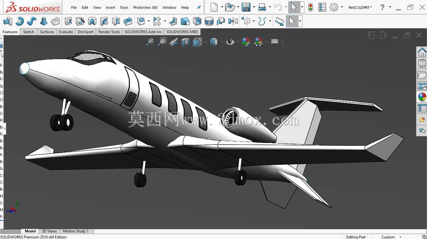Click Zoom to Area magnifier icon
Viewport: 427px width, 239px height.
pos(162,42)
